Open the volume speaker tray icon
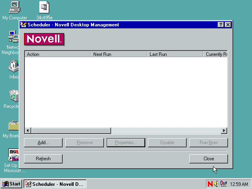Screen dimensions: 252x189 pyautogui.click(x=216, y=184)
